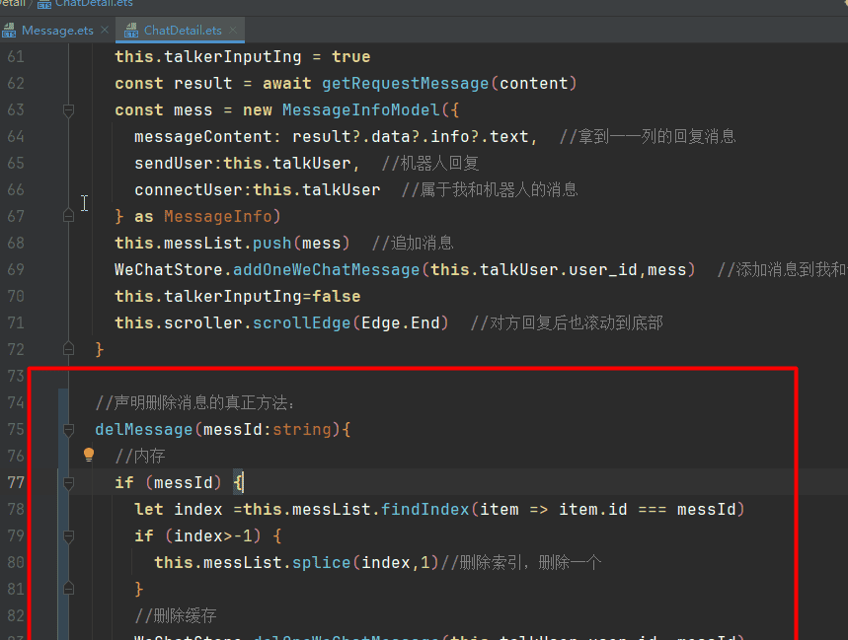Image resolution: width=848 pixels, height=640 pixels.
Task: Collapse the if (index>-1) block
Action: 69,536
